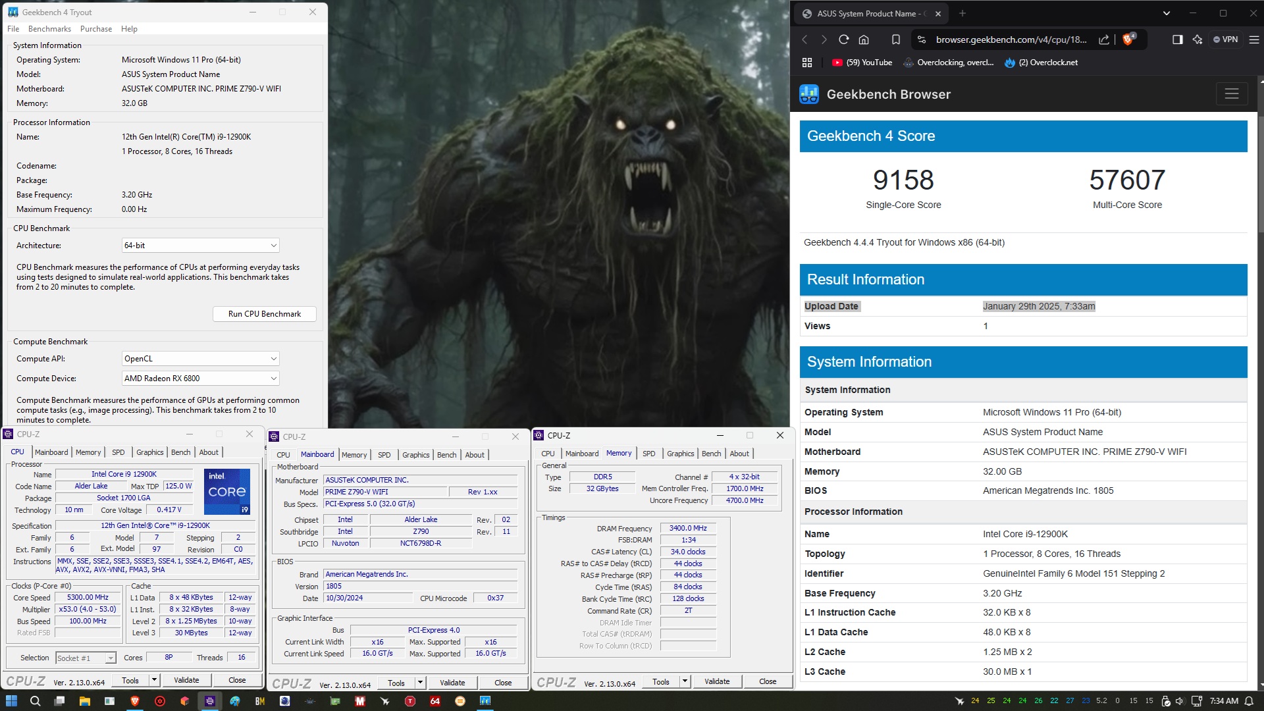
Task: Click the Intel Core i9 logo badge
Action: [226, 492]
